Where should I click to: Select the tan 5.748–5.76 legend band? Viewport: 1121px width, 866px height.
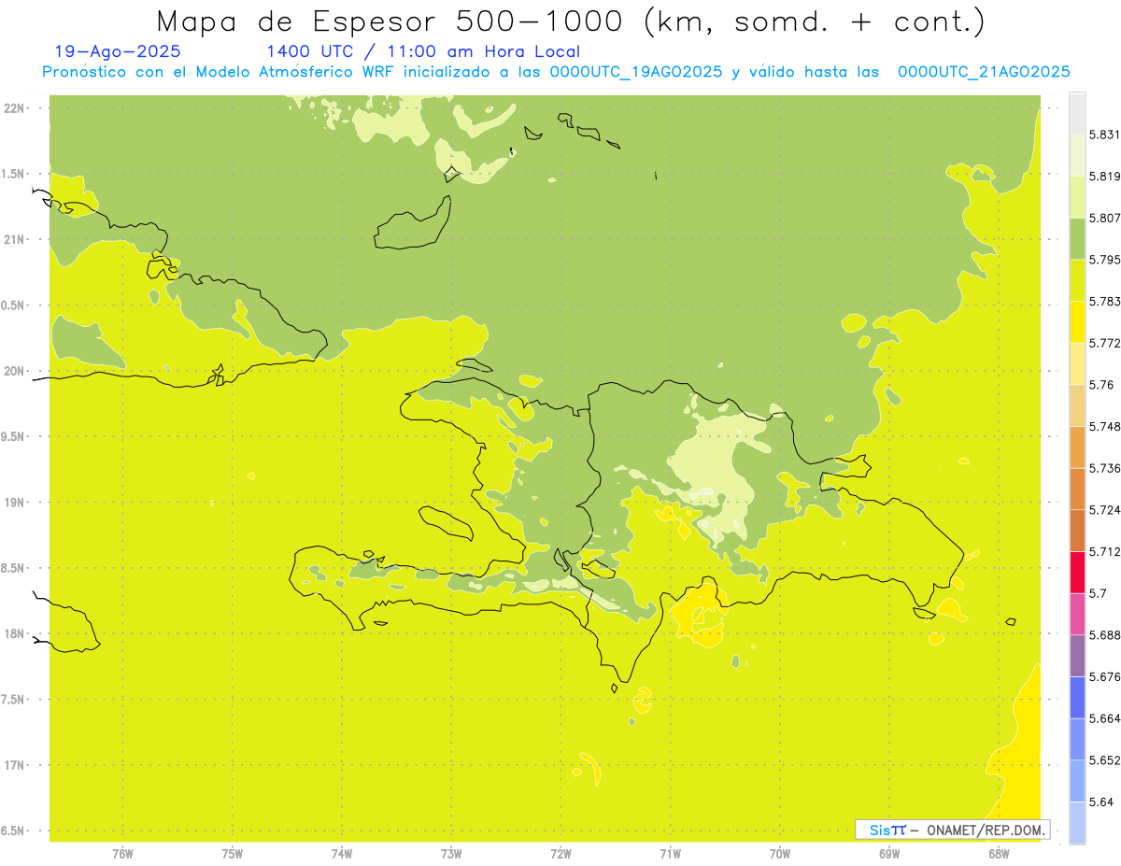pos(1077,405)
